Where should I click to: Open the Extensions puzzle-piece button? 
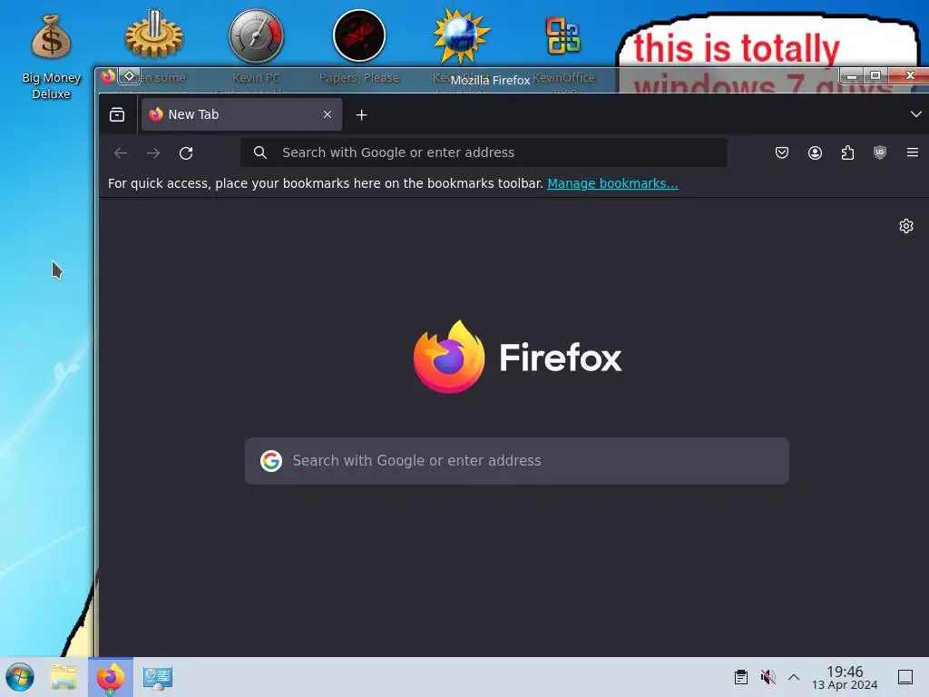[848, 152]
